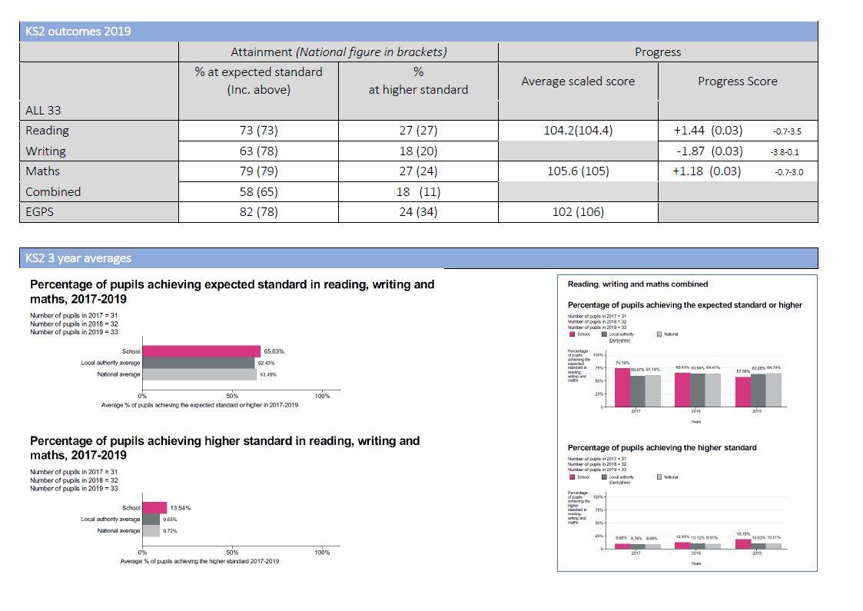Select the Combined expected standard cell 58 (65)
The image size is (863, 611).
click(258, 191)
